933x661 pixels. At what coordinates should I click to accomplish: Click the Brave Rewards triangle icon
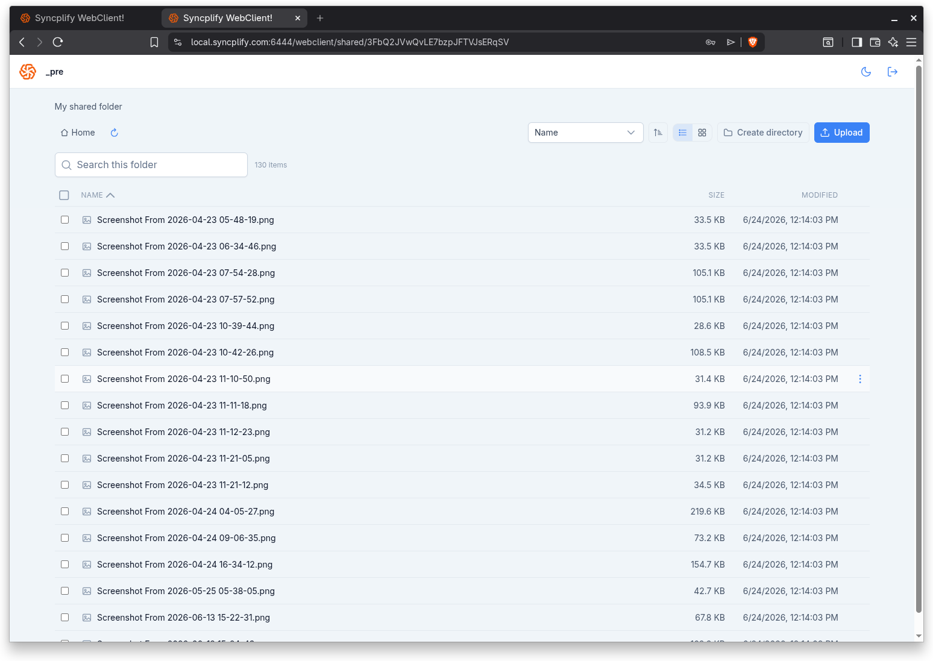click(x=730, y=42)
